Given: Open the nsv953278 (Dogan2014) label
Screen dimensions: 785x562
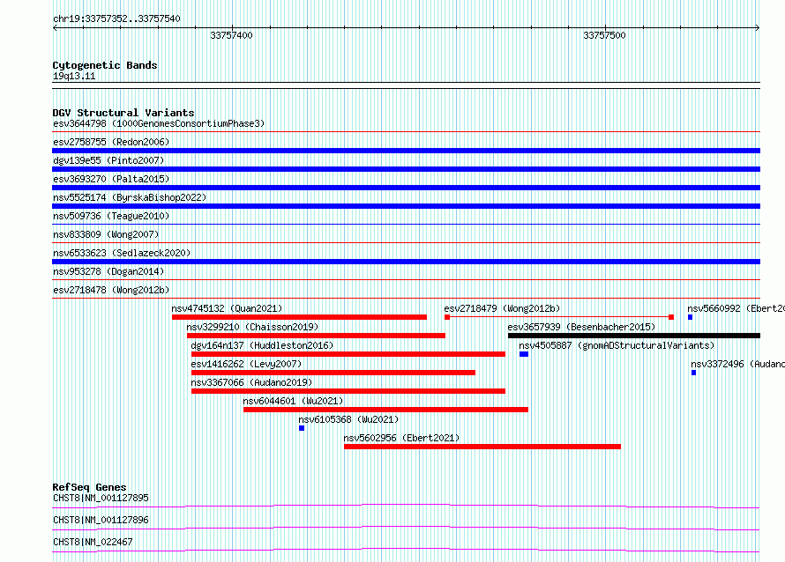Looking at the screenshot, I should [x=108, y=271].
